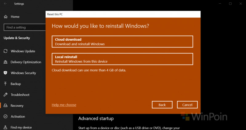The image size is (246, 130).
Task: Click the Find my device icon
Action: (6, 127)
